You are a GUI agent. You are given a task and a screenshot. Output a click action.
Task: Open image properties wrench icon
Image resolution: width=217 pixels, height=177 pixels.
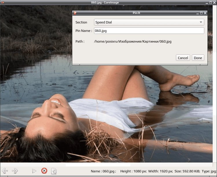tap(54, 171)
